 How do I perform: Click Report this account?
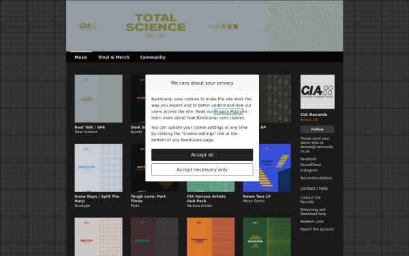point(317,229)
